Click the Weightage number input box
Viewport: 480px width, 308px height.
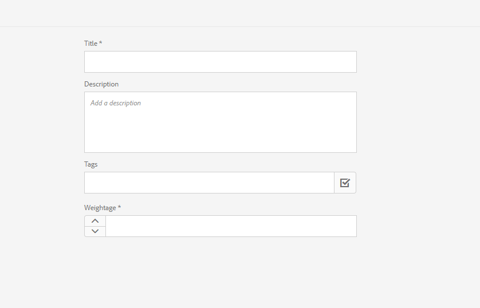click(231, 226)
